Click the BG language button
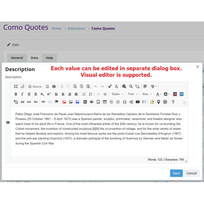Viewport: 204px width, 204px height. (x=181, y=94)
